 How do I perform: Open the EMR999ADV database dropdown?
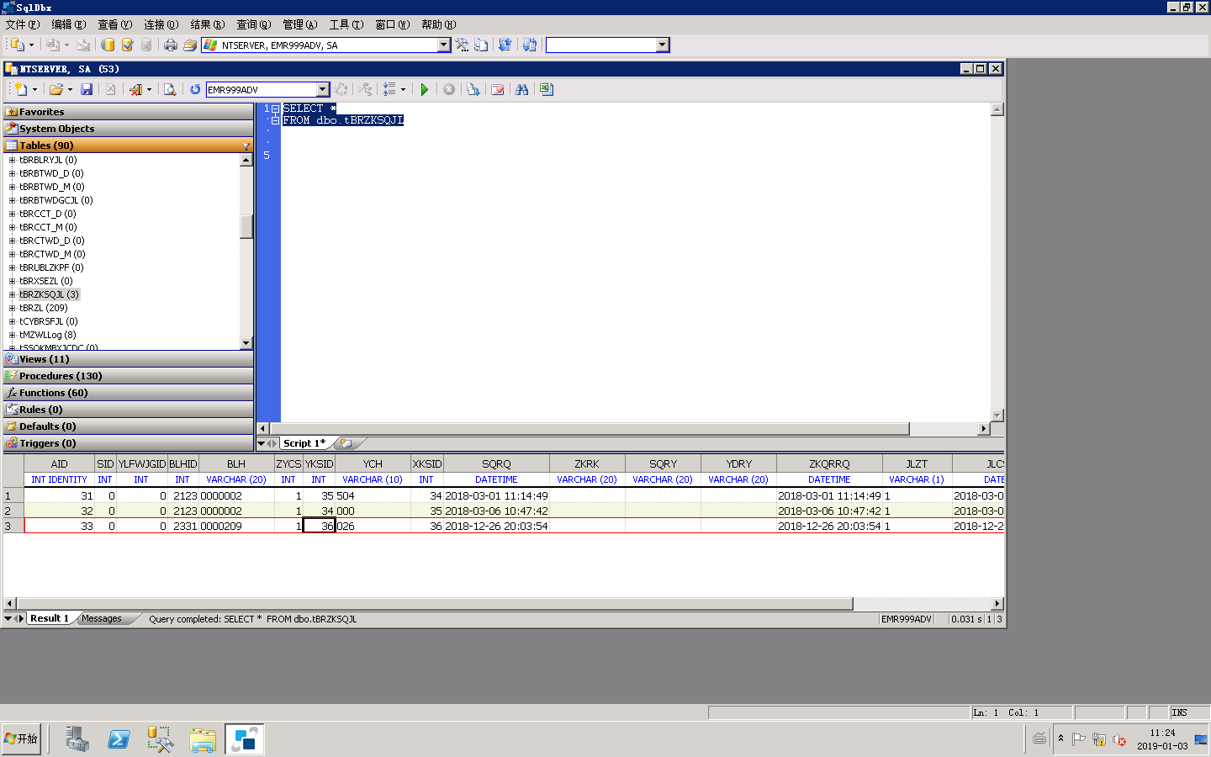pos(323,89)
